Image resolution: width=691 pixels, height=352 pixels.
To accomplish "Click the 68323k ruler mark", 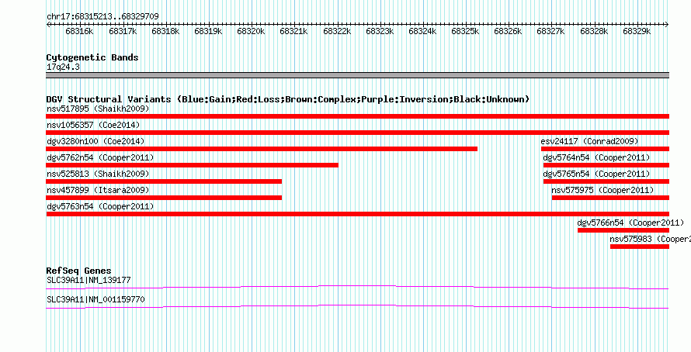I will click(380, 32).
